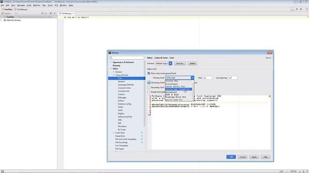The image size is (309, 173).
Task: Toggle the Secondary font checkbox
Action: pos(149,87)
